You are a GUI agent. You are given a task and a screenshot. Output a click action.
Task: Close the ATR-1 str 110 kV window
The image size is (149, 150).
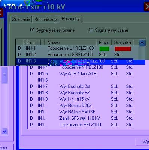146,6
